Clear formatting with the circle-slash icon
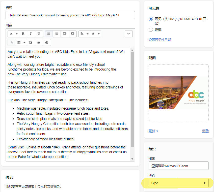This screenshot has width=214, height=192. [47, 43]
